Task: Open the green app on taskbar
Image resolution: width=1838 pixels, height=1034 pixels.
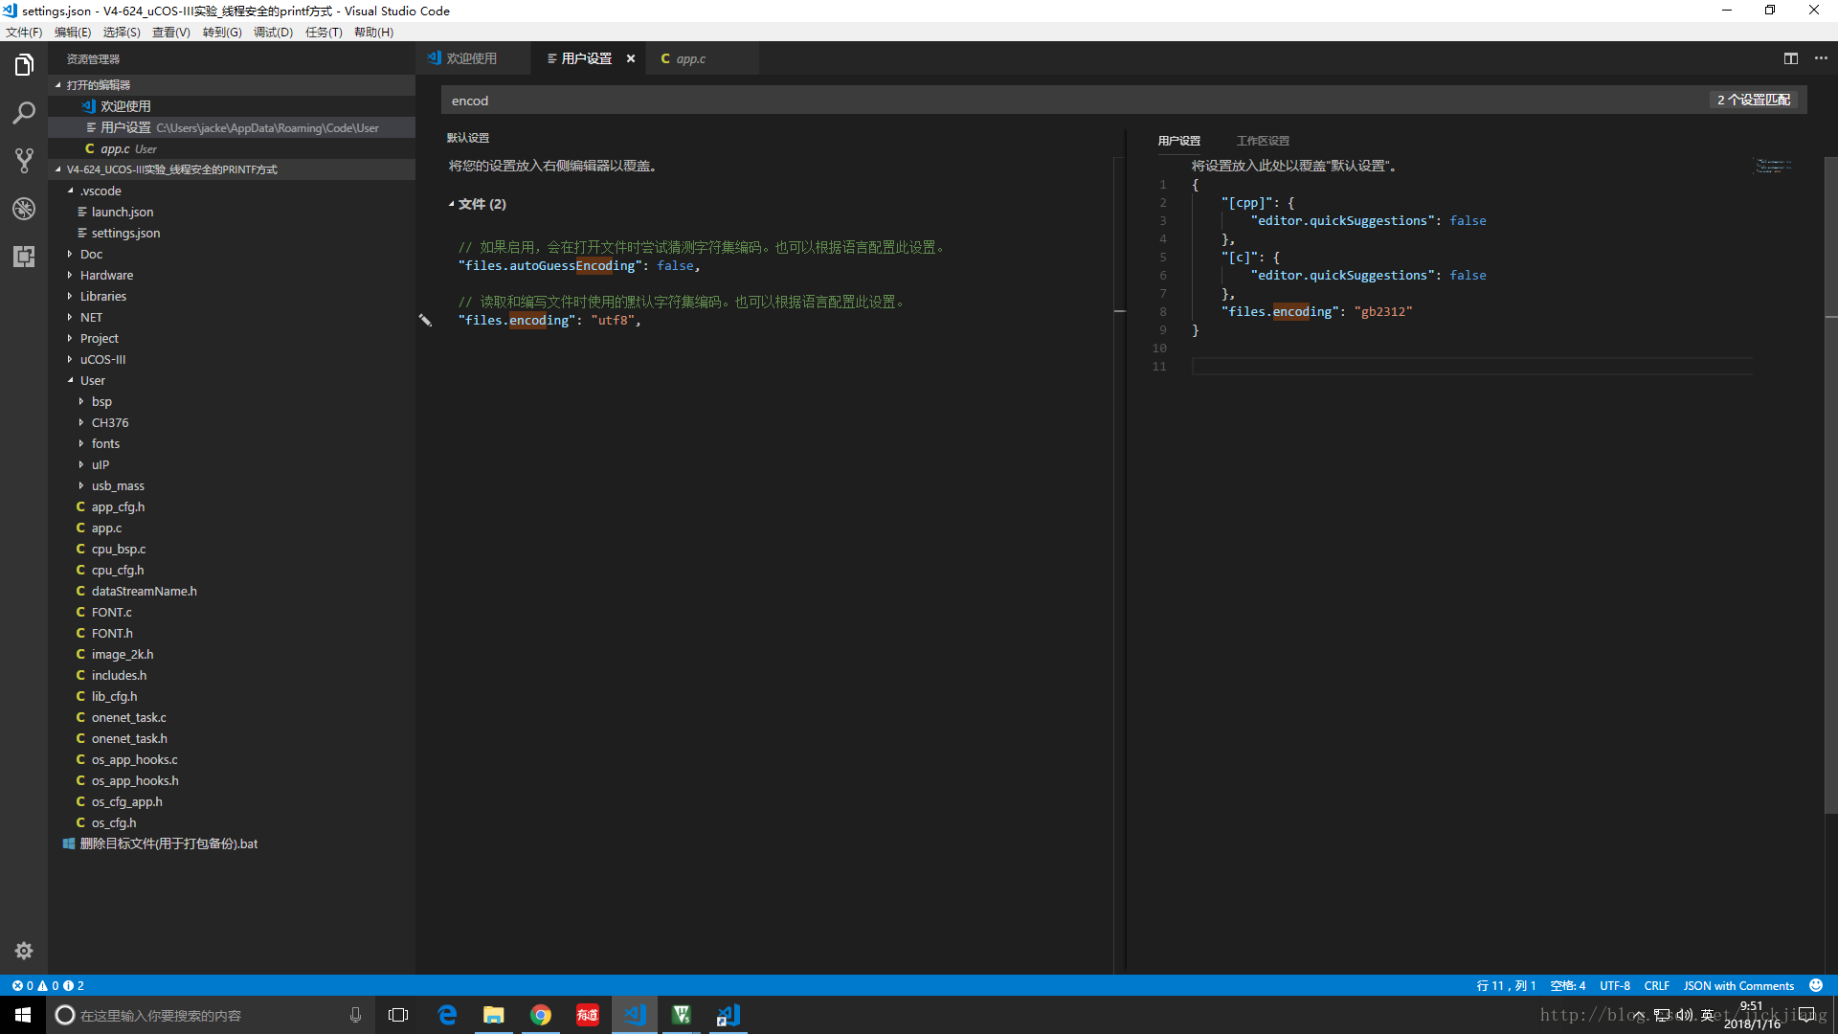Action: tap(682, 1015)
